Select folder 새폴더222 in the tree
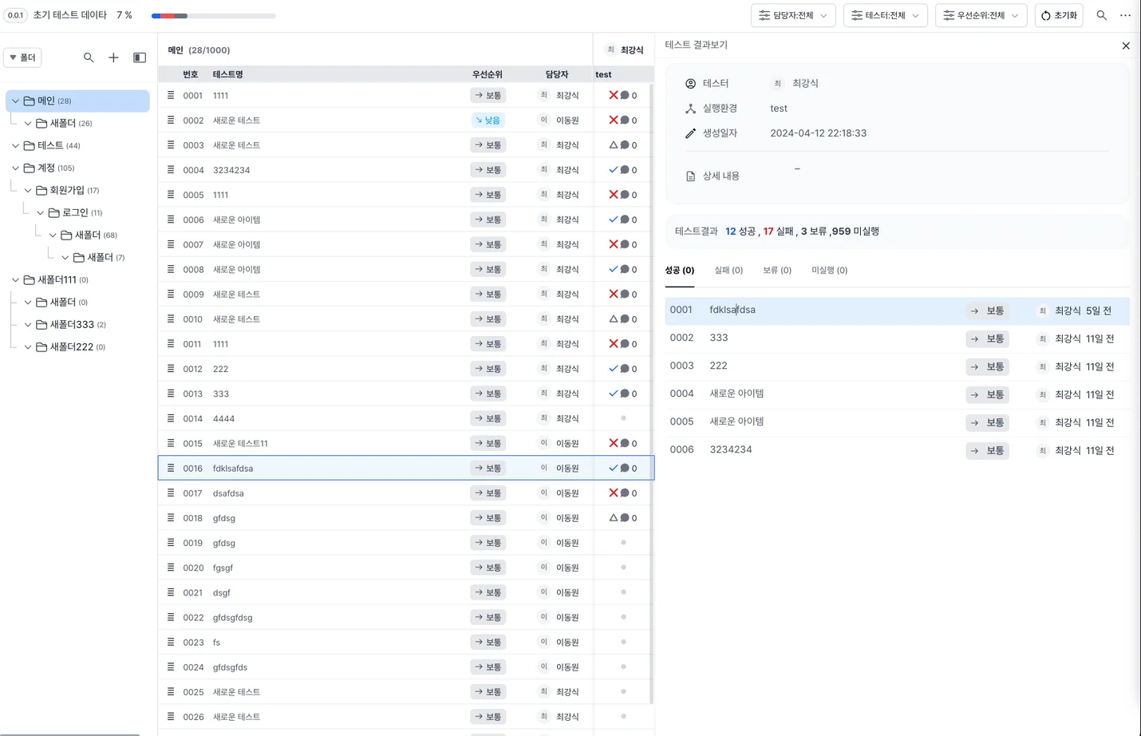The image size is (1141, 736). (72, 346)
